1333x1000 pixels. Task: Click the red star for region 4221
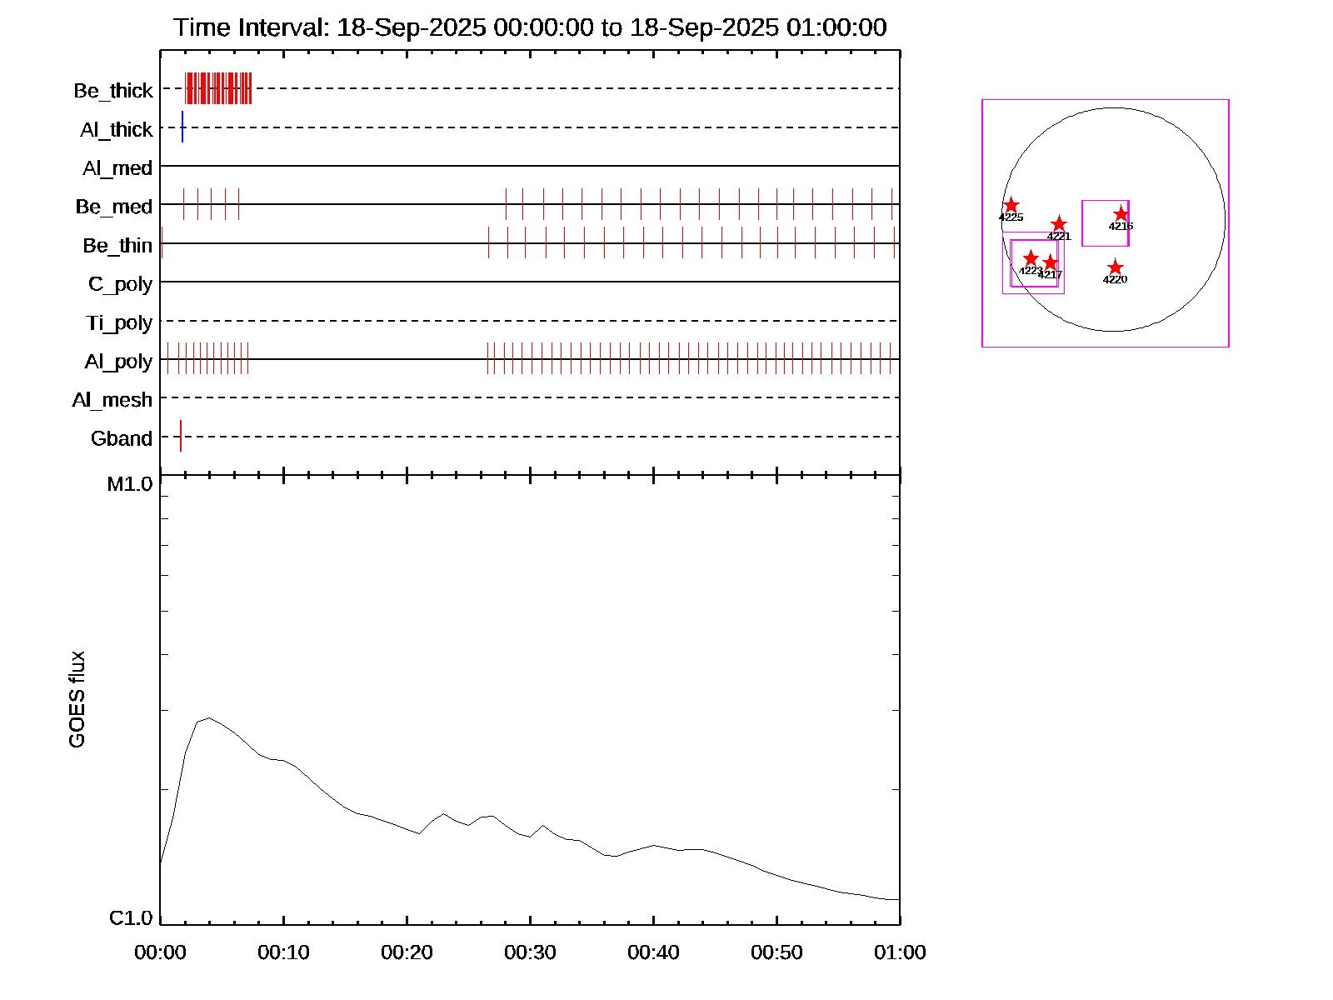pyautogui.click(x=1059, y=224)
